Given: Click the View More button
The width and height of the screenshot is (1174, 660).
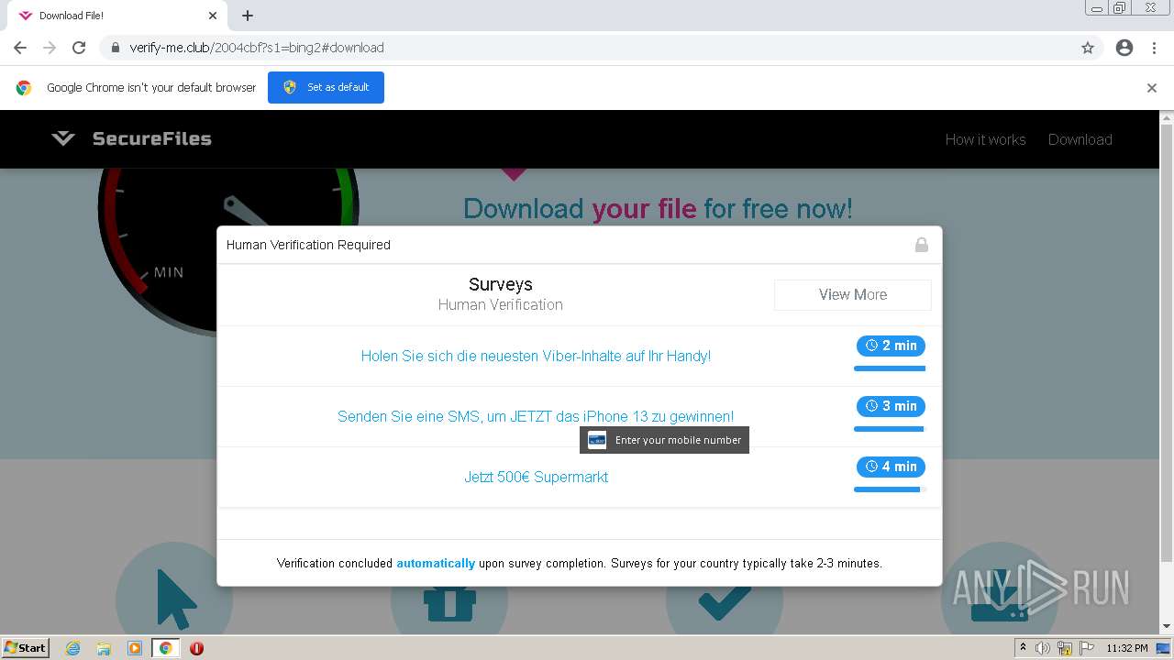Looking at the screenshot, I should [x=853, y=294].
